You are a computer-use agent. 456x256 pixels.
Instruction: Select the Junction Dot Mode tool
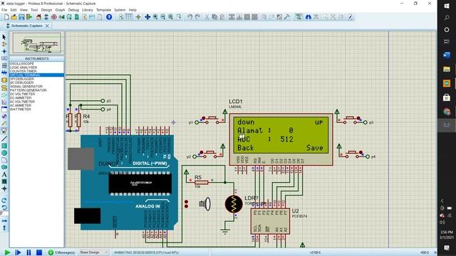(x=4, y=51)
